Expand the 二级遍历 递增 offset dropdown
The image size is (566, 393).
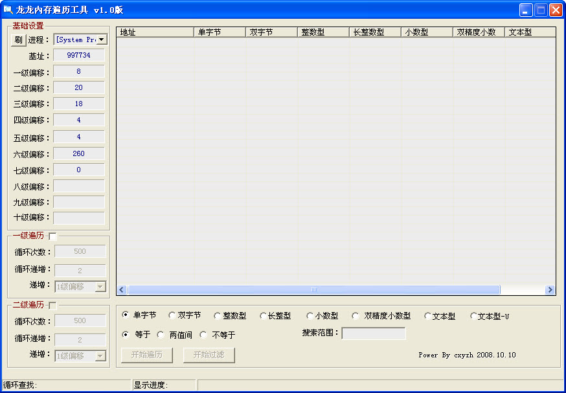coord(100,355)
